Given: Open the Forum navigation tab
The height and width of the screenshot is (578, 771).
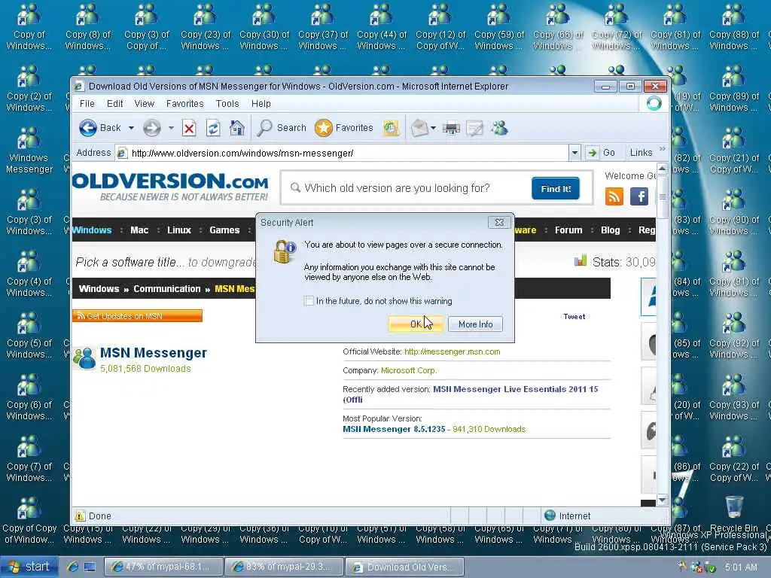Looking at the screenshot, I should 568,230.
